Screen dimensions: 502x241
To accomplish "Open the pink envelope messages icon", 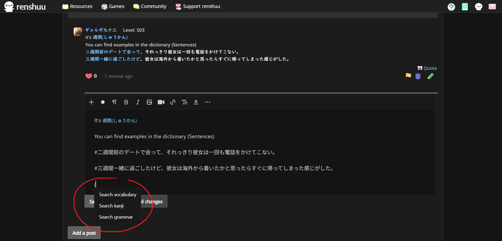I will coord(492,7).
